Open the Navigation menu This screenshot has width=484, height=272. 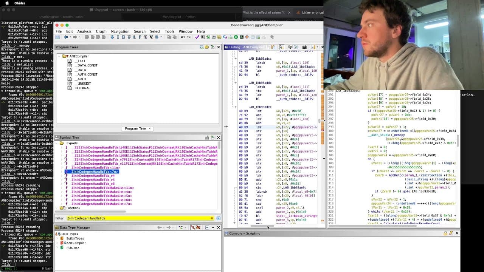pyautogui.click(x=120, y=31)
